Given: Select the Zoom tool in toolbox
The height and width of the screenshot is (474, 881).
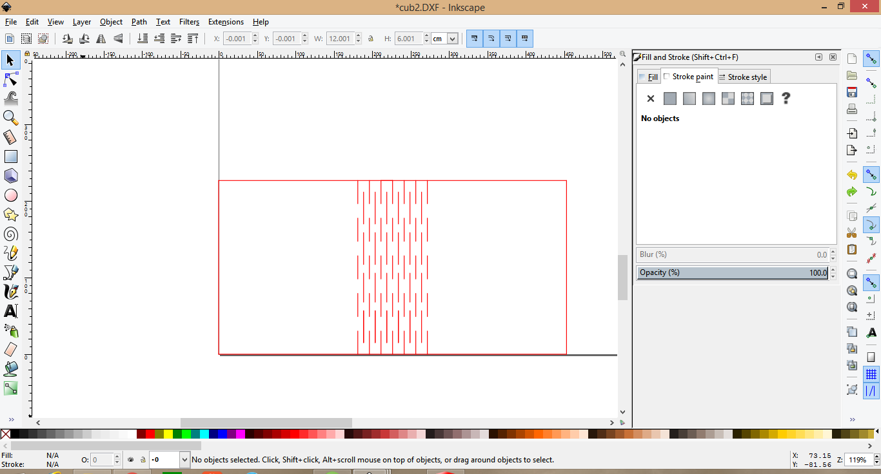Looking at the screenshot, I should tap(10, 118).
